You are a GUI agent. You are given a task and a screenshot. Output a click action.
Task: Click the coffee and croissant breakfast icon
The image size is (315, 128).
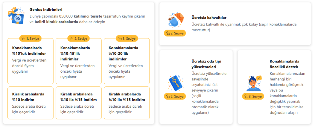coord(175,20)
